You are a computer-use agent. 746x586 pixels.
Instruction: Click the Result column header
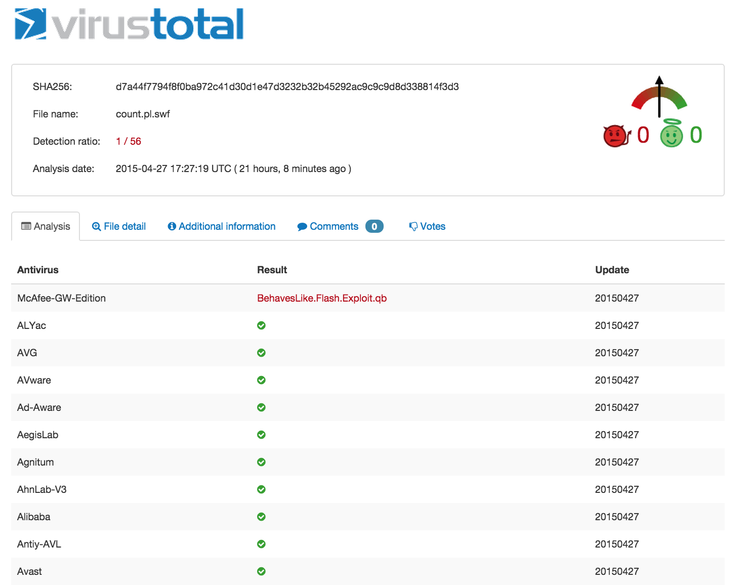tap(272, 270)
